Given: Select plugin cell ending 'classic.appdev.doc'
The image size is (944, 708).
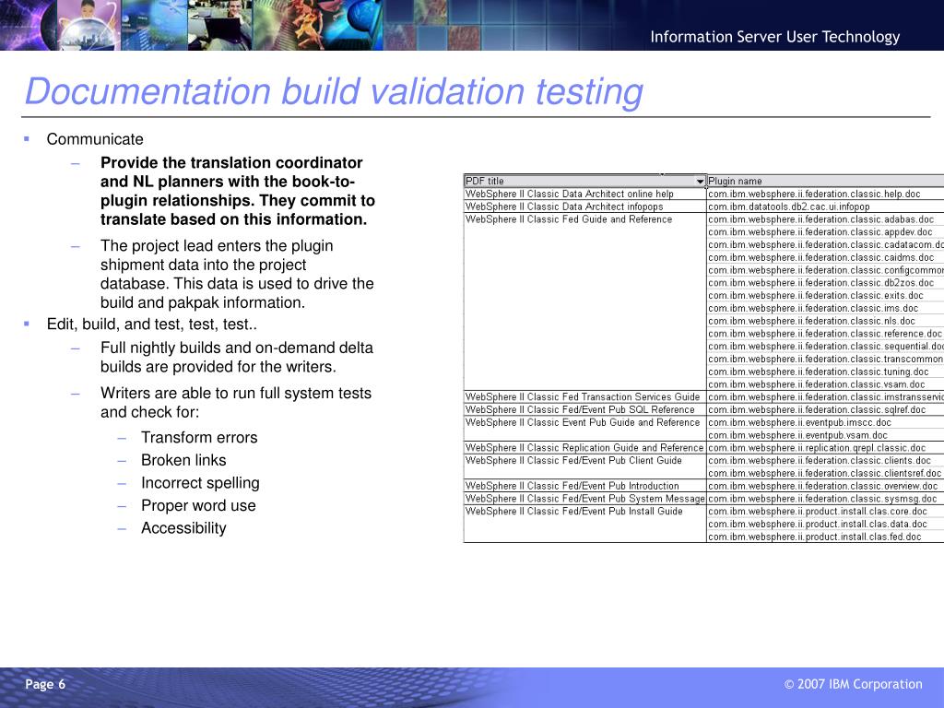Looking at the screenshot, I should point(825,231).
